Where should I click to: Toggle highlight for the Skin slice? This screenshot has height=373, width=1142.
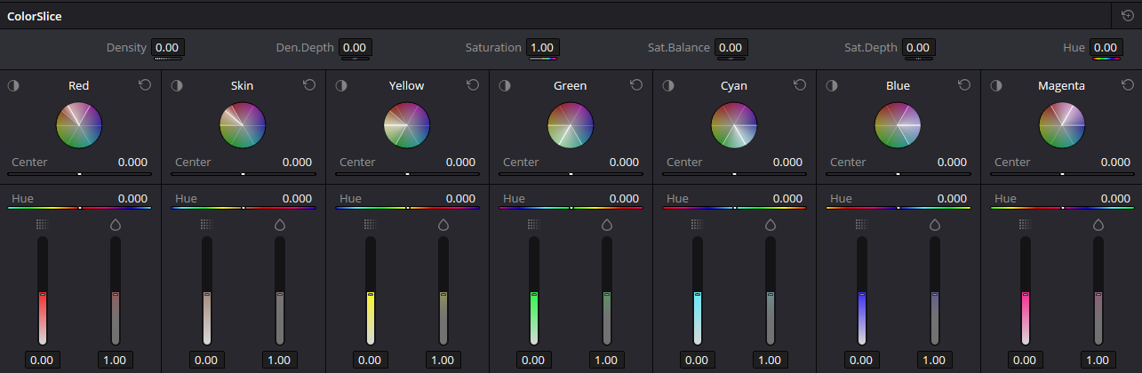[x=177, y=85]
